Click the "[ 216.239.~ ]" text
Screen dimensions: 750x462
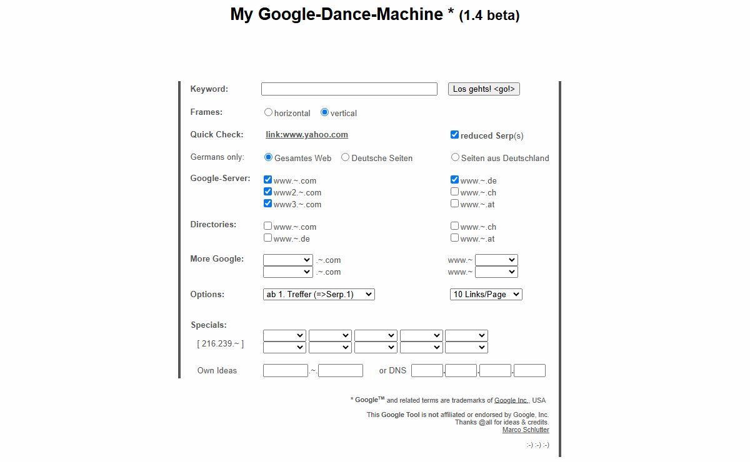(x=220, y=343)
